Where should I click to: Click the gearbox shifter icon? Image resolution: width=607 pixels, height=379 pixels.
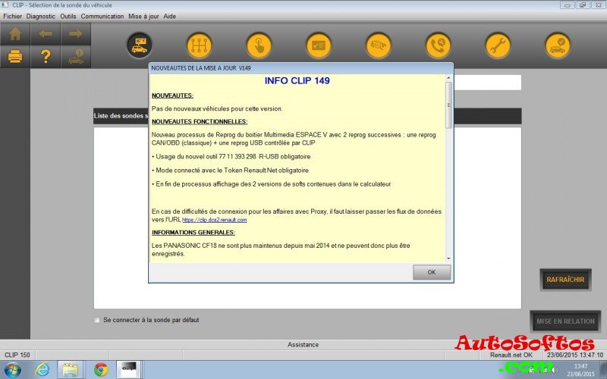coord(199,45)
